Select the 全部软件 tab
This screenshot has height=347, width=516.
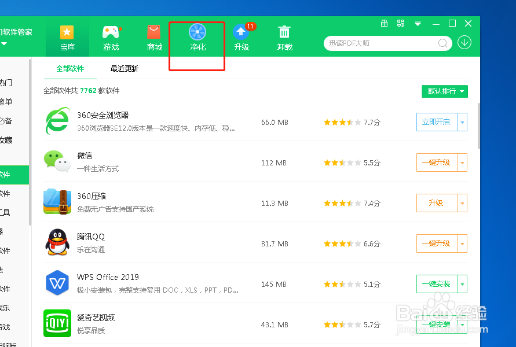(69, 68)
